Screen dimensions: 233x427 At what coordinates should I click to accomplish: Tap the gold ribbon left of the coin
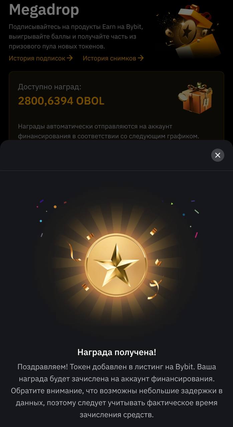point(75,252)
